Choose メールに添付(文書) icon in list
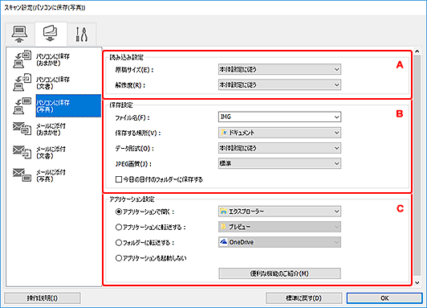The height and width of the screenshot is (308, 427). 22,152
